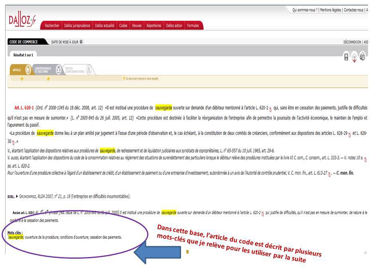Open link icon after L. 626-29 reference
372x277 pixels.
349,135
